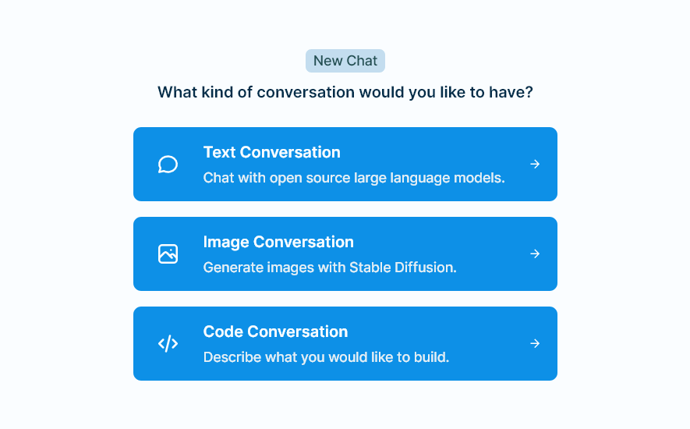Click the code brackets icon

tap(168, 343)
